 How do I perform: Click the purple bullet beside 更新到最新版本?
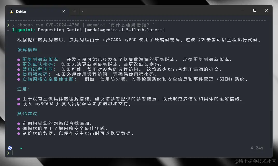point(19,60)
